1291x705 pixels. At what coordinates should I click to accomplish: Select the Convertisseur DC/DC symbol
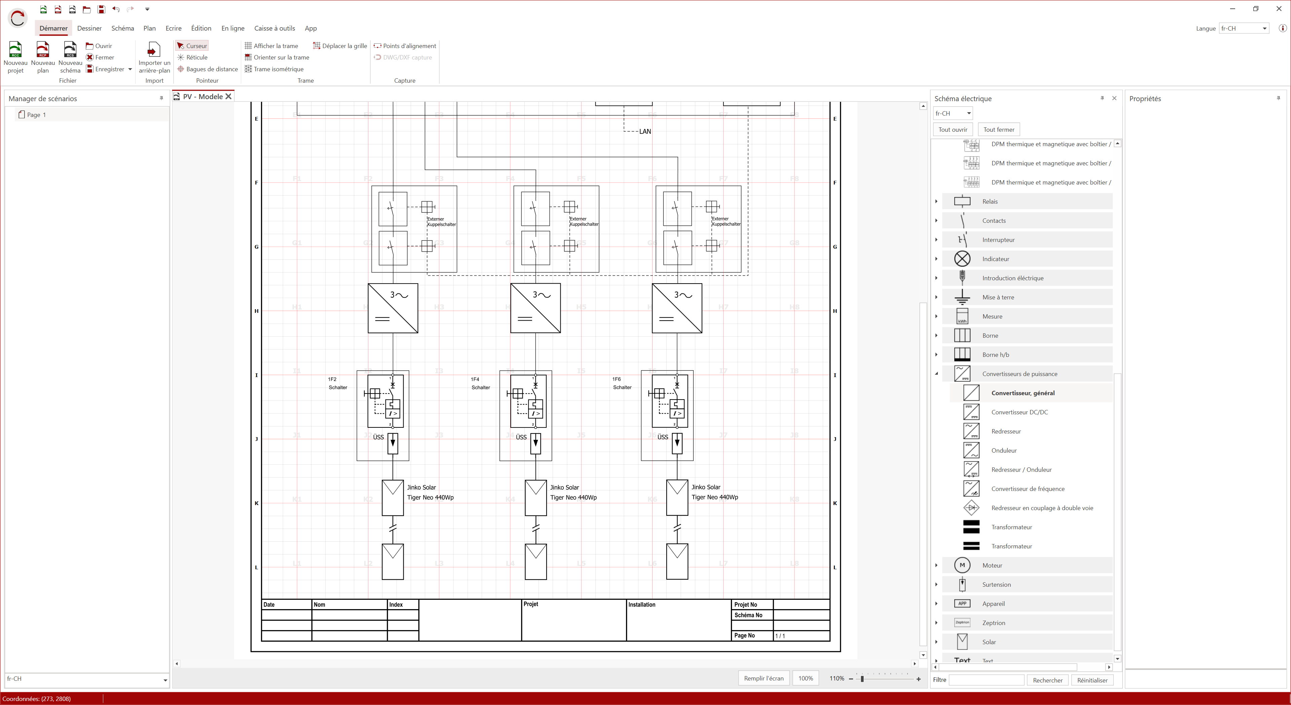click(1019, 412)
